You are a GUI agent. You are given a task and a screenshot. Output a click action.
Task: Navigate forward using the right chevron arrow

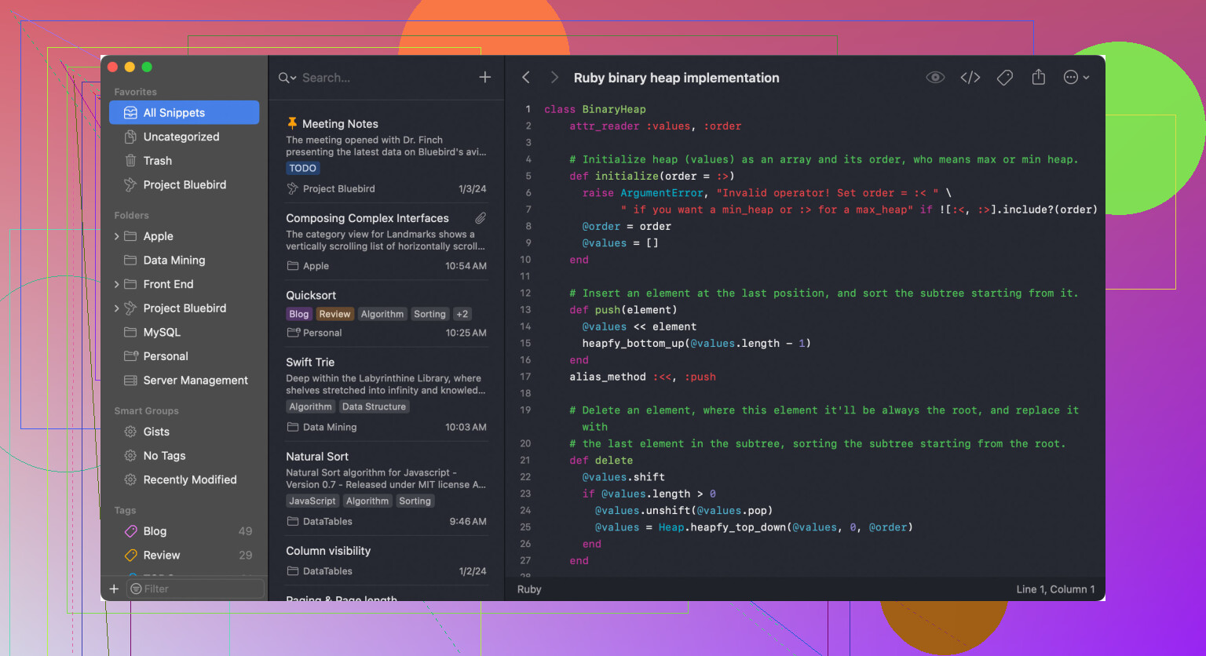(554, 77)
